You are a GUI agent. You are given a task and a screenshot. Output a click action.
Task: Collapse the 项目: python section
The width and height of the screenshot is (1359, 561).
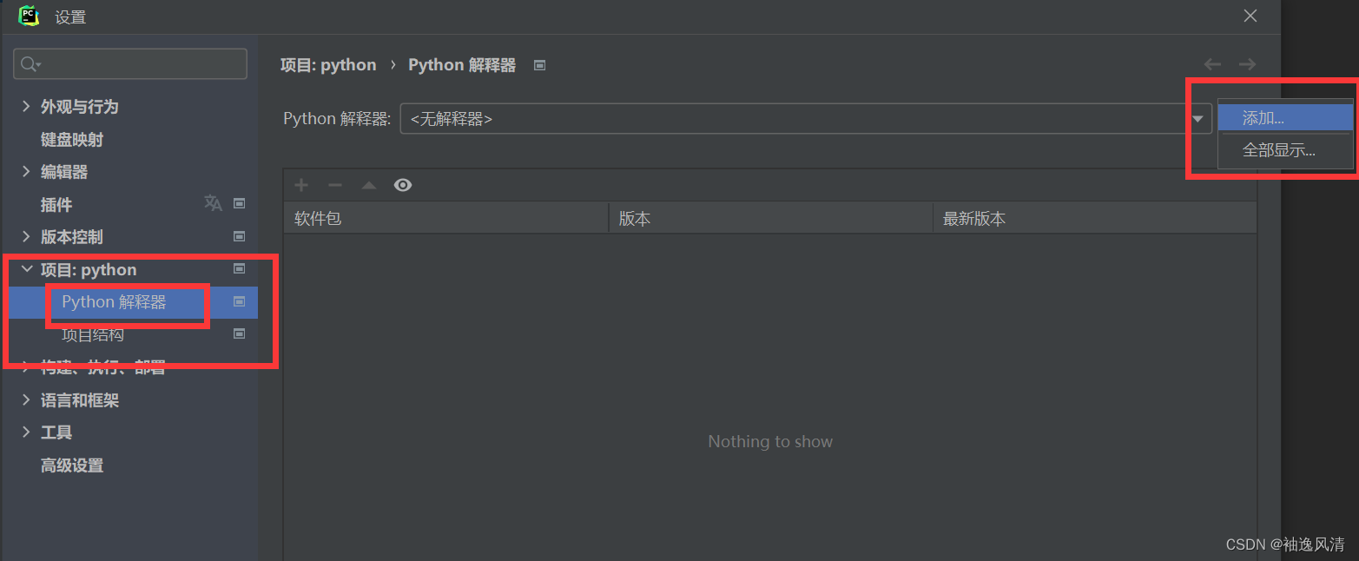[x=26, y=269]
